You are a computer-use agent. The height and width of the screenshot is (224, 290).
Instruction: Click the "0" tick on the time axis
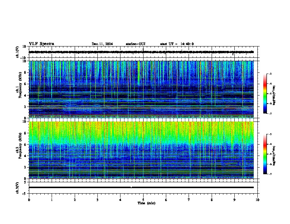[29, 200]
